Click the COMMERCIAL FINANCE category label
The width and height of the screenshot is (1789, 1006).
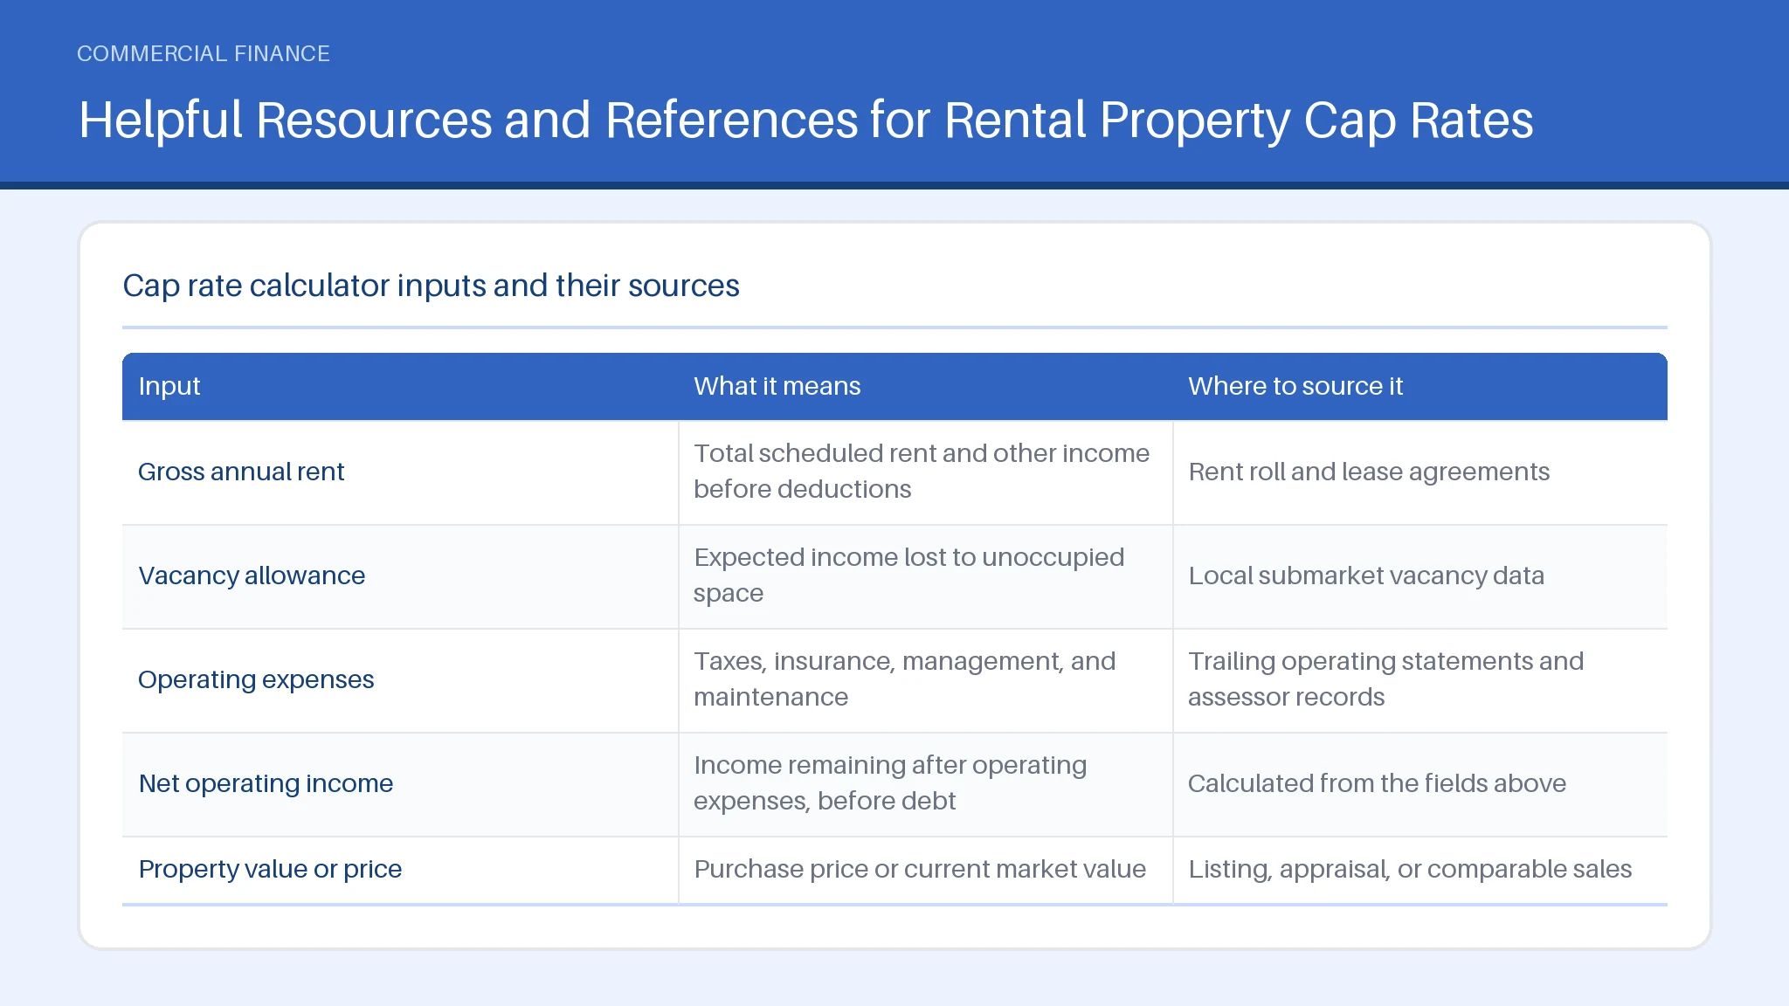pyautogui.click(x=204, y=53)
